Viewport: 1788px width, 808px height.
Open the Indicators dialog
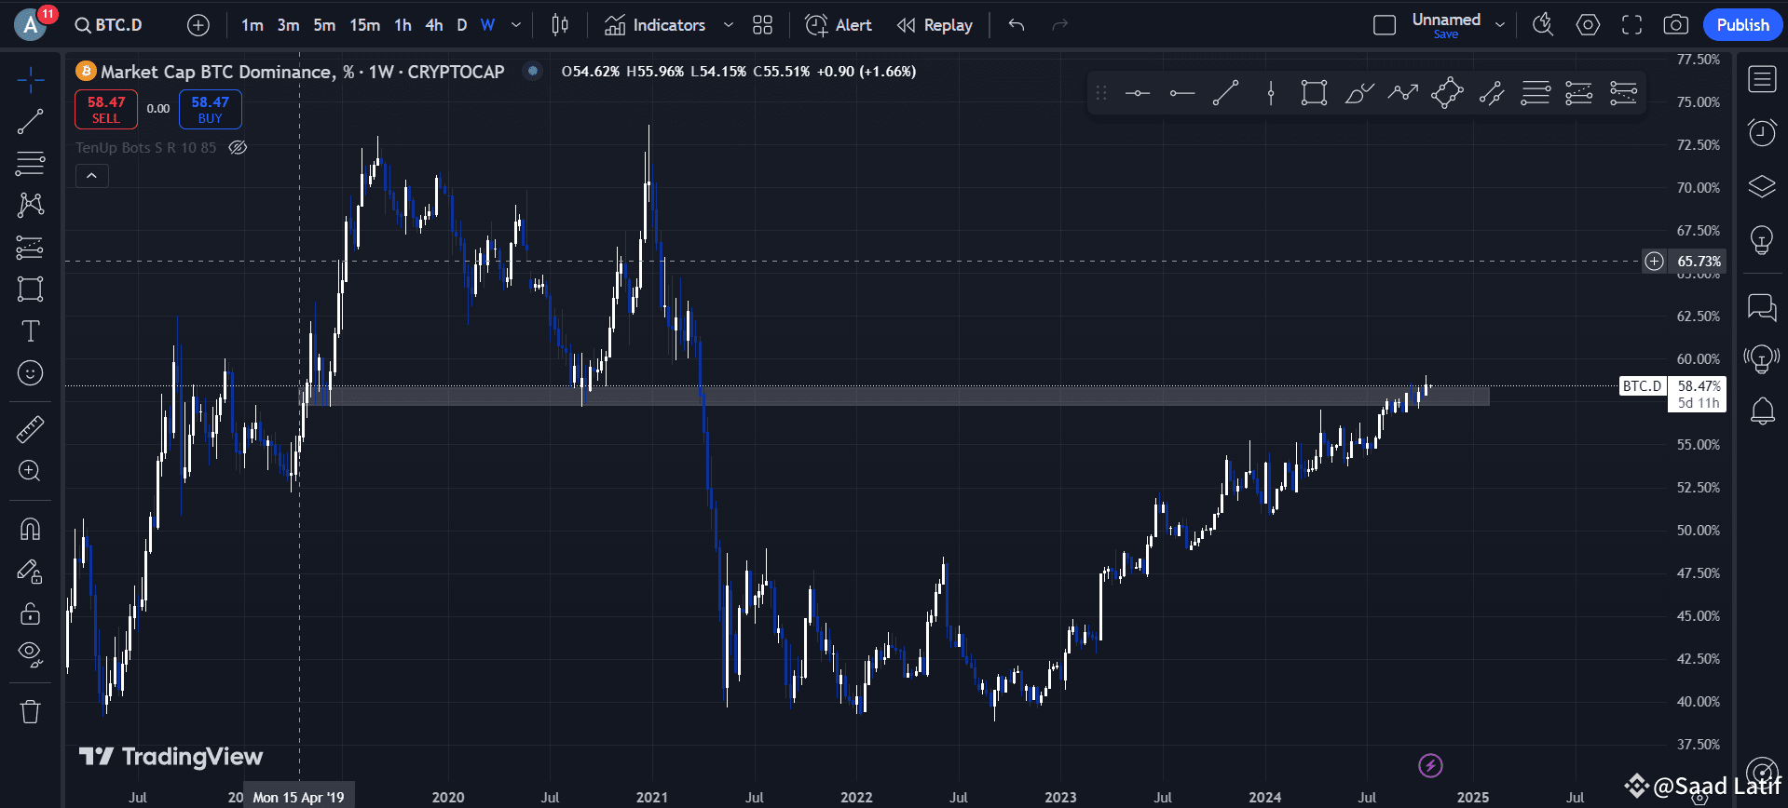(x=655, y=25)
